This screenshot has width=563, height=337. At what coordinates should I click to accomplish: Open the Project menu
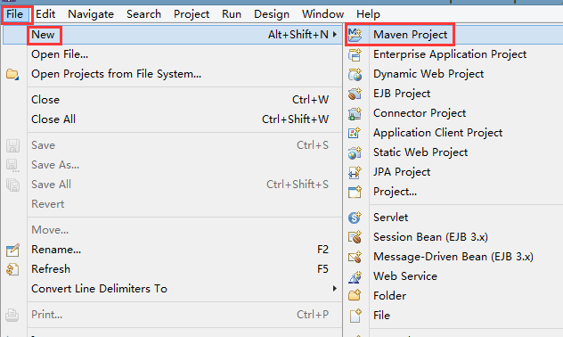(x=192, y=14)
